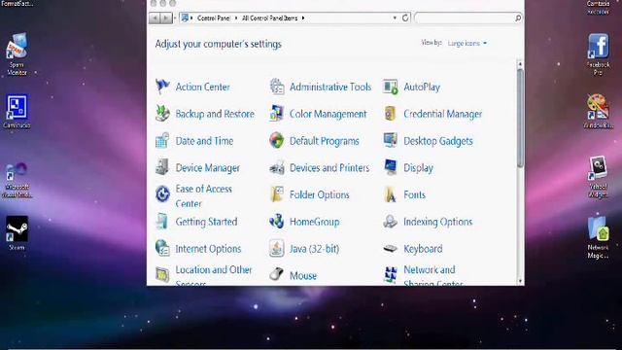622x350 pixels.
Task: Select the Yahoo! Widgets desktop icon
Action: 599,177
